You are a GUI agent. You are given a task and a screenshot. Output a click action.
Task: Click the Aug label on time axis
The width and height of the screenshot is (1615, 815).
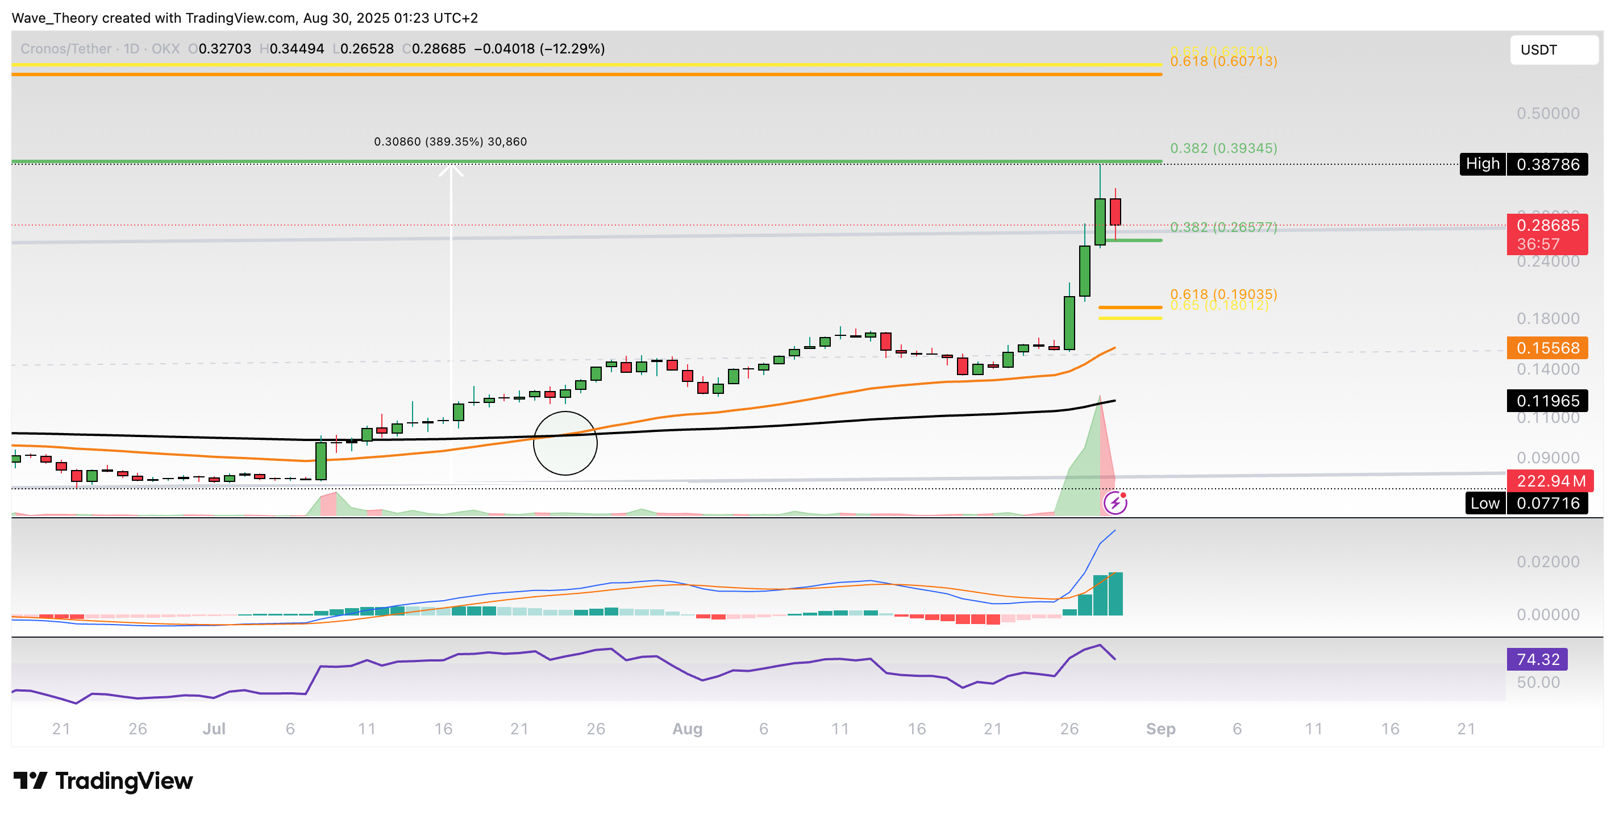pyautogui.click(x=687, y=729)
